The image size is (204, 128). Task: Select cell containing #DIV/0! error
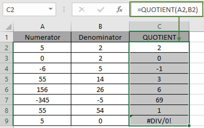pyautogui.click(x=159, y=121)
